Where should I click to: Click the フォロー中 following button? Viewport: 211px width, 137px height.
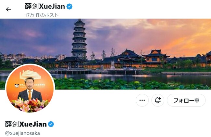[x=186, y=100]
